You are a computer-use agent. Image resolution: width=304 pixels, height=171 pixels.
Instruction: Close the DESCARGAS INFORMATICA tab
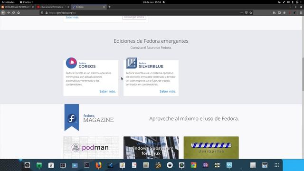(33, 7)
